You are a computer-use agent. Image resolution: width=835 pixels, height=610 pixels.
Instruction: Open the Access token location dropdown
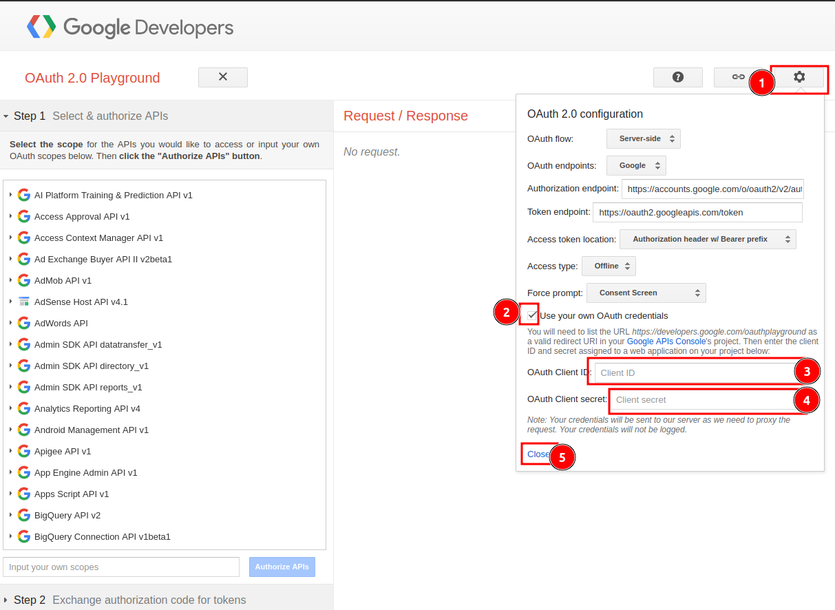coord(708,239)
